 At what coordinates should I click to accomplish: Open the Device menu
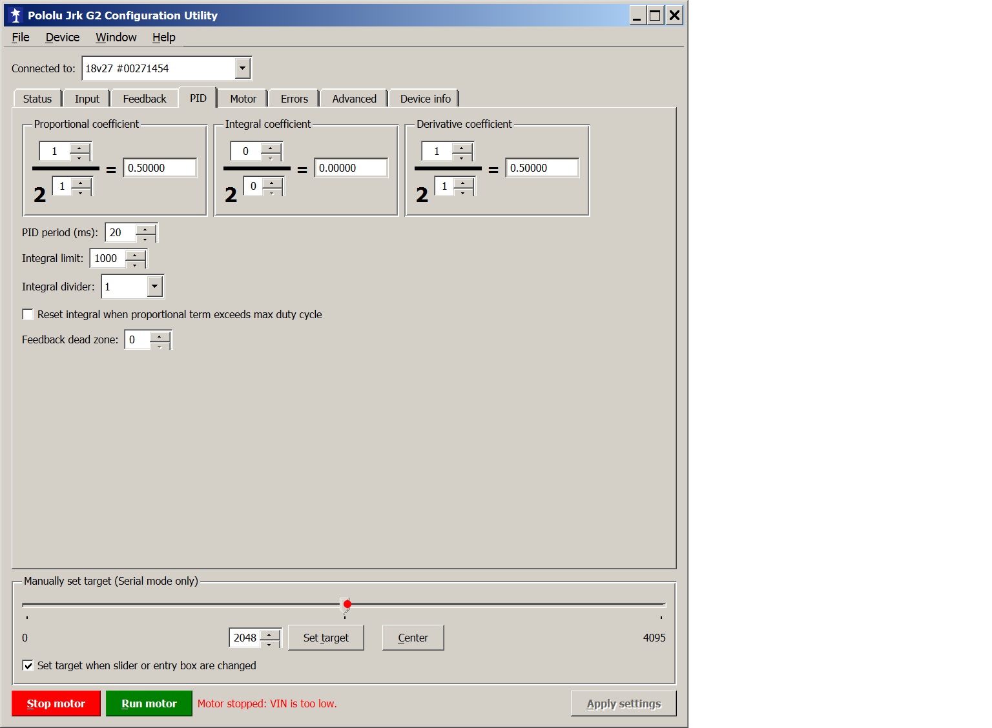click(x=63, y=37)
